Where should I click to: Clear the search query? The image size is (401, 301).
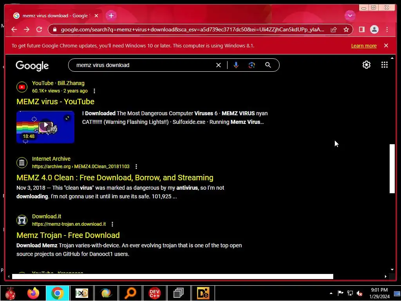point(219,65)
